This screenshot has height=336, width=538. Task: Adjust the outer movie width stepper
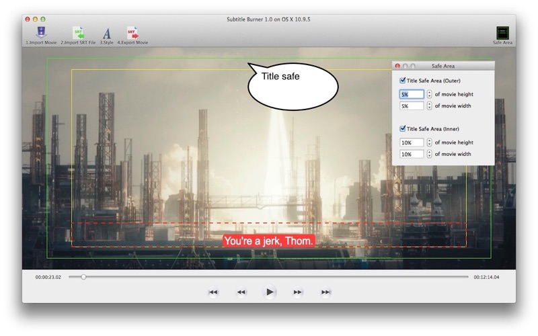429,106
